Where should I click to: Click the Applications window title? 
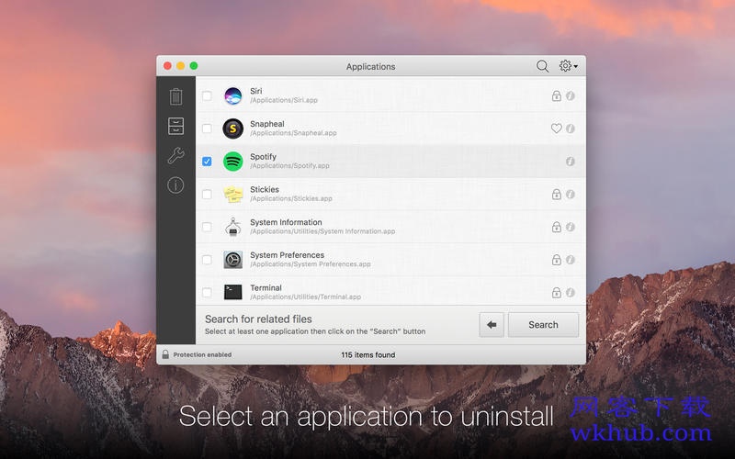(371, 66)
